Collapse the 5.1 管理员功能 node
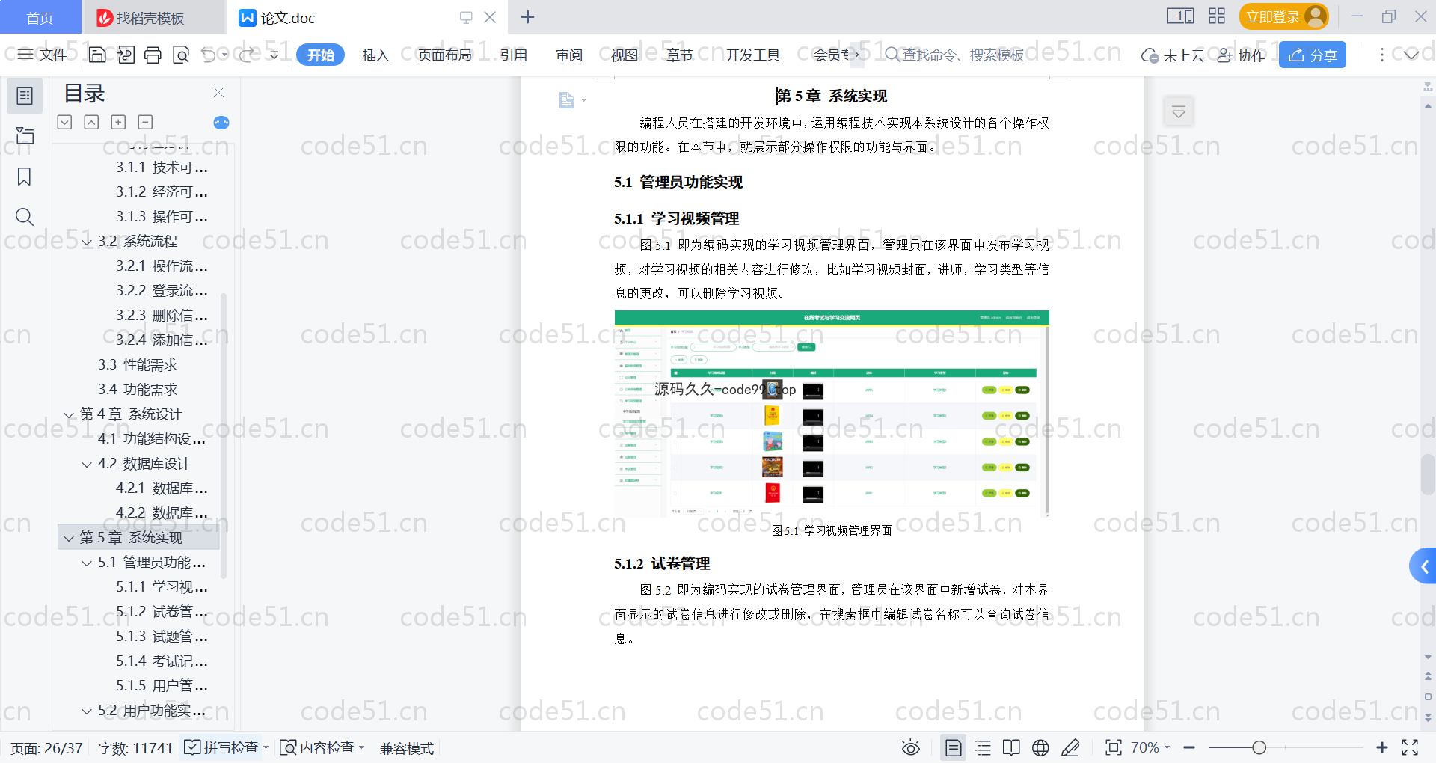The image size is (1436, 763). coord(87,563)
